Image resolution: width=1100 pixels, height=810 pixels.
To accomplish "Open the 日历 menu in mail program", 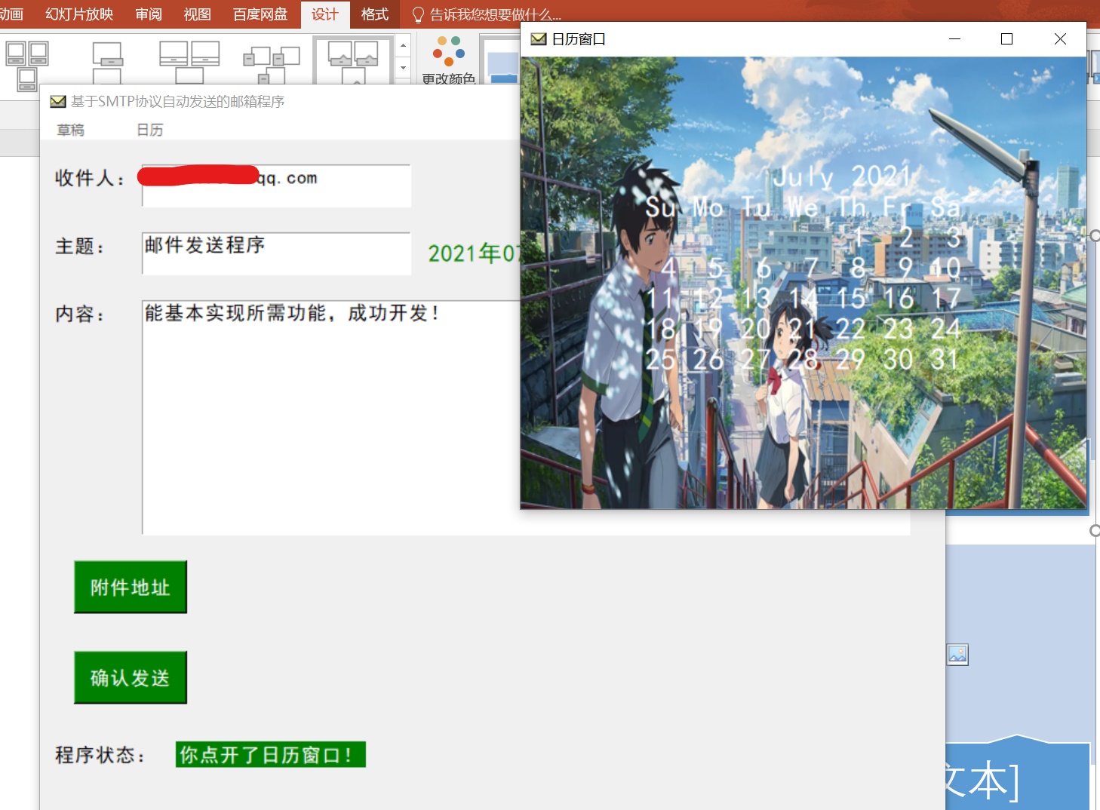I will (x=149, y=130).
